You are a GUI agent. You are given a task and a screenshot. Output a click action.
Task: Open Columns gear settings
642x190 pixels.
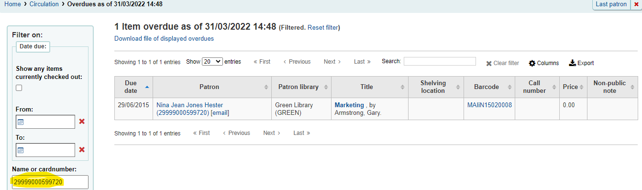click(532, 63)
